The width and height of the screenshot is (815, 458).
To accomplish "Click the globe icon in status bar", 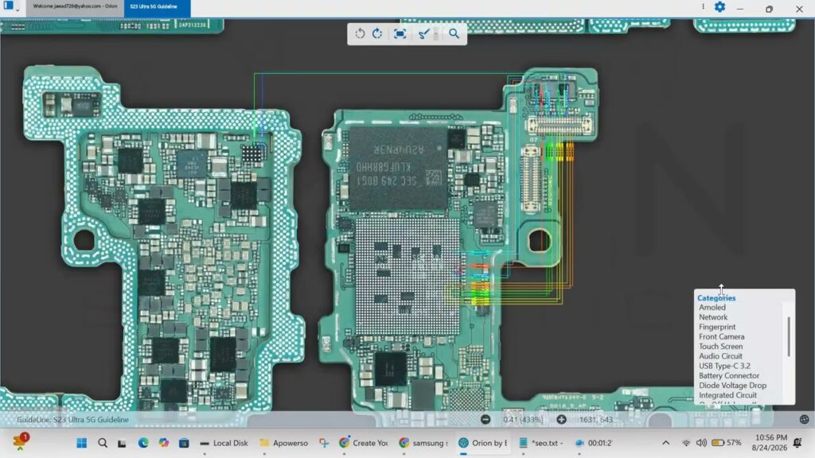I will pos(804,420).
